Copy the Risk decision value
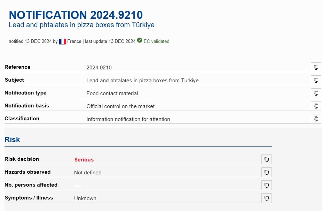Viewport: 322px width, 211px height. point(266,159)
